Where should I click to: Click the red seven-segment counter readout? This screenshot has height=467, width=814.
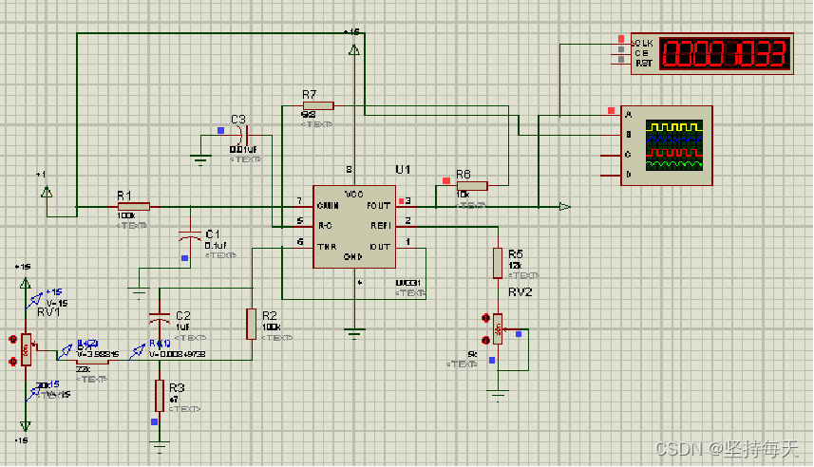coord(726,54)
